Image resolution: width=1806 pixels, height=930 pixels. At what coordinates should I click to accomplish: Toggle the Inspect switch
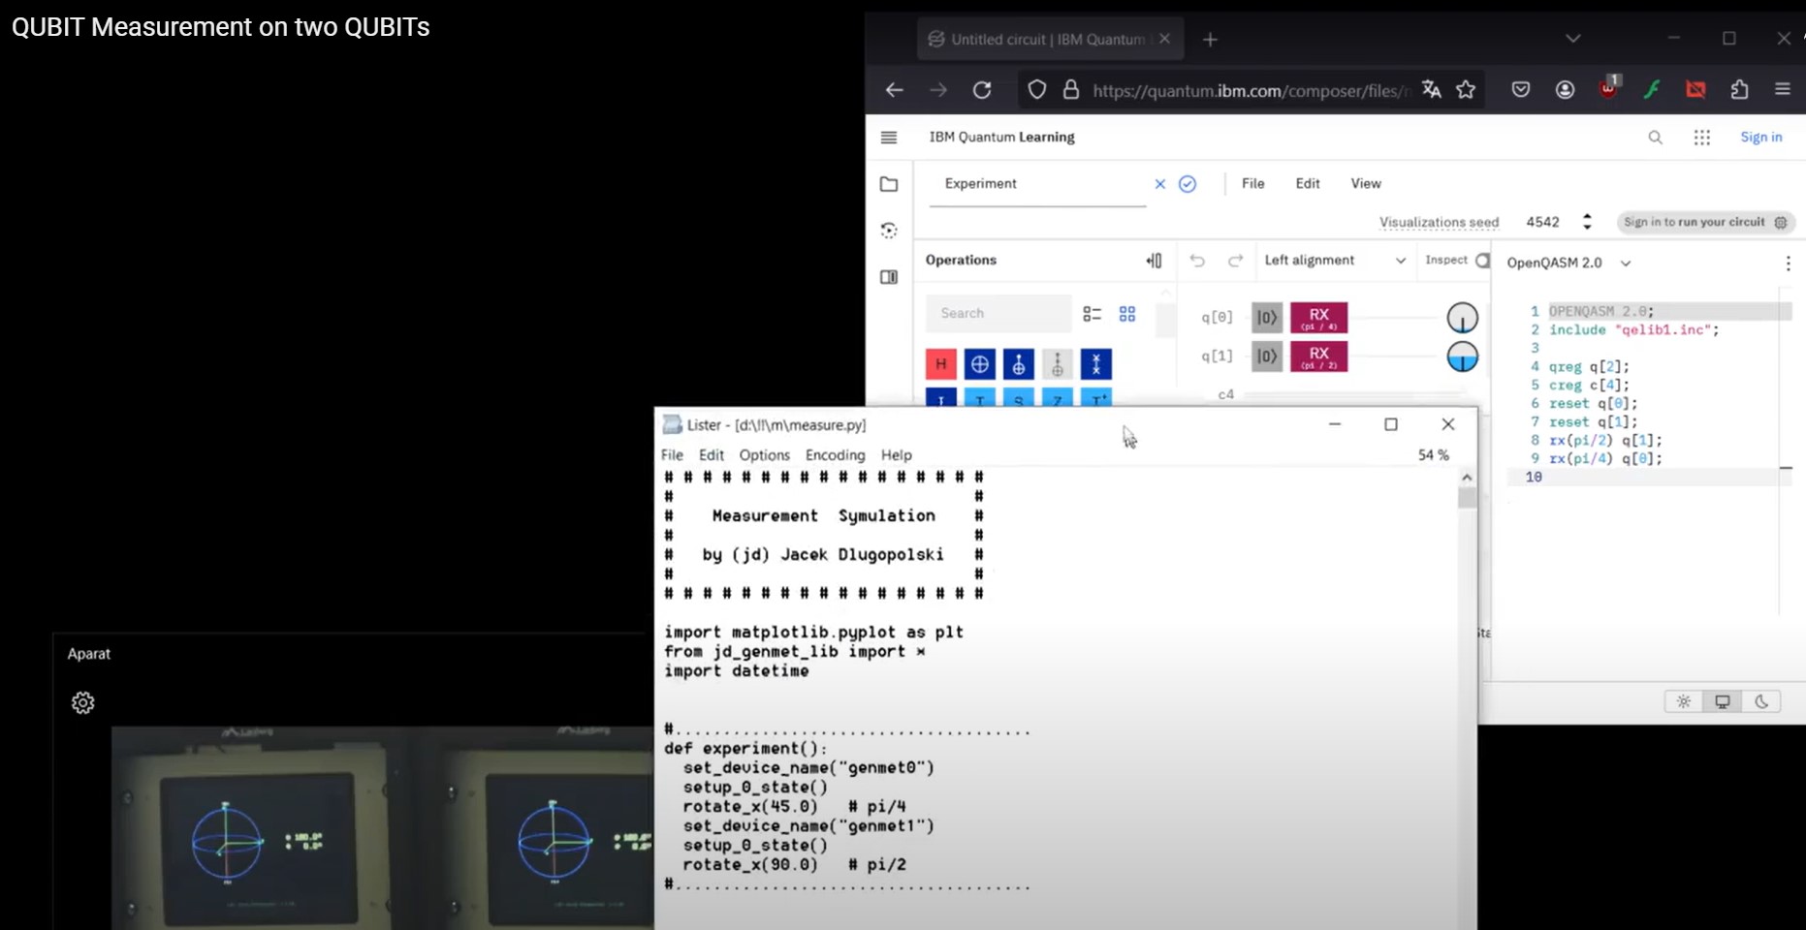[1481, 261]
